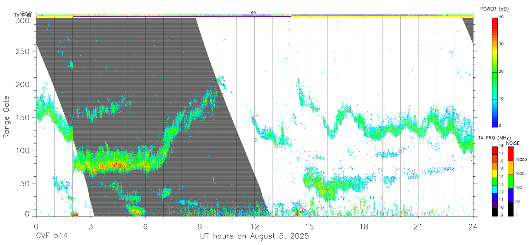Click the 21 tick label on the UT hours axis
532x245 pixels.
[418, 226]
